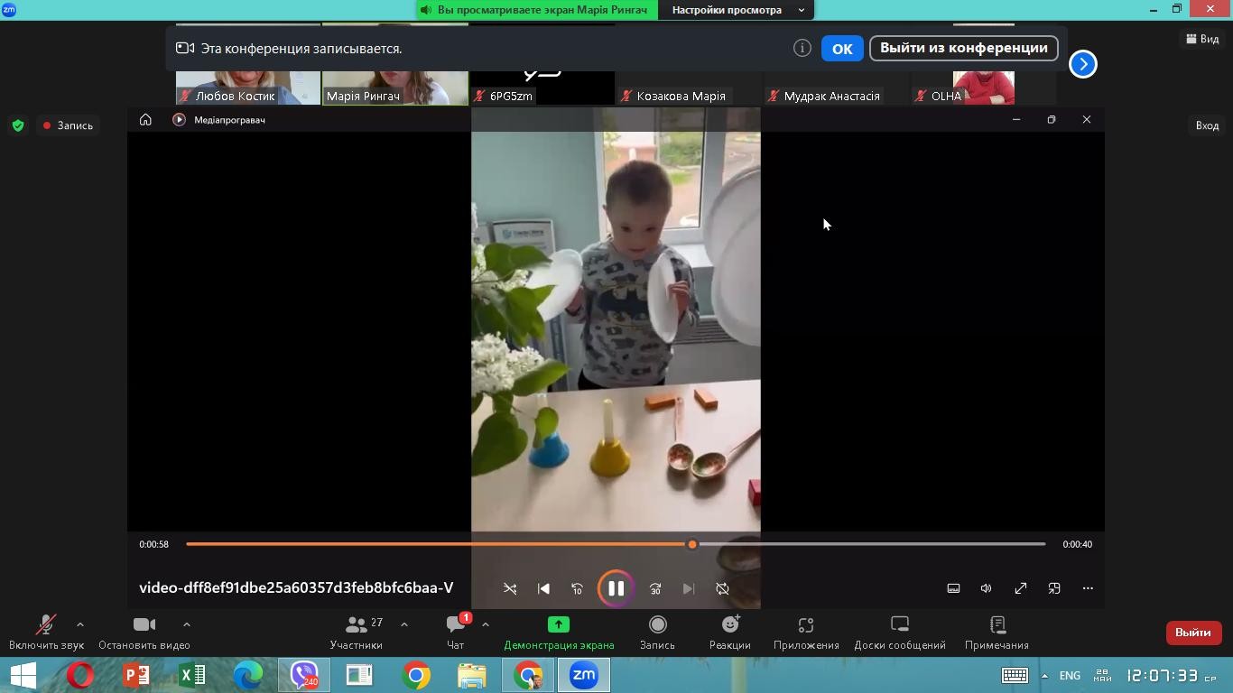Expand video options arrow next to camera
The height and width of the screenshot is (693, 1233).
[187, 624]
